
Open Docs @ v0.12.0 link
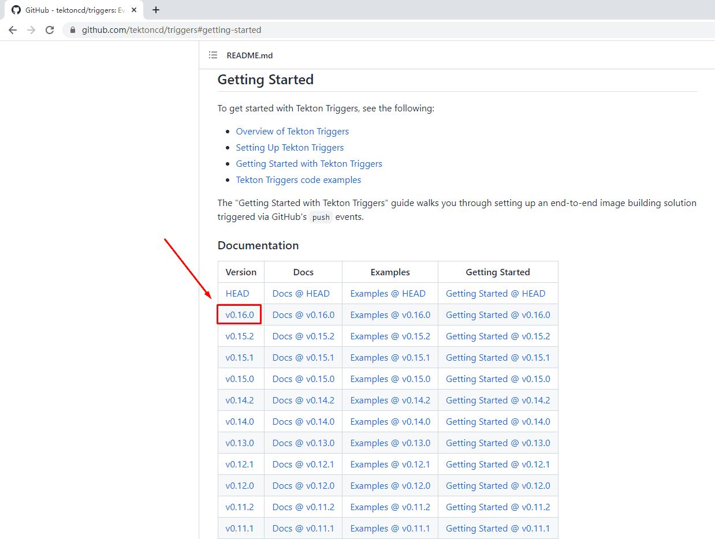click(303, 486)
